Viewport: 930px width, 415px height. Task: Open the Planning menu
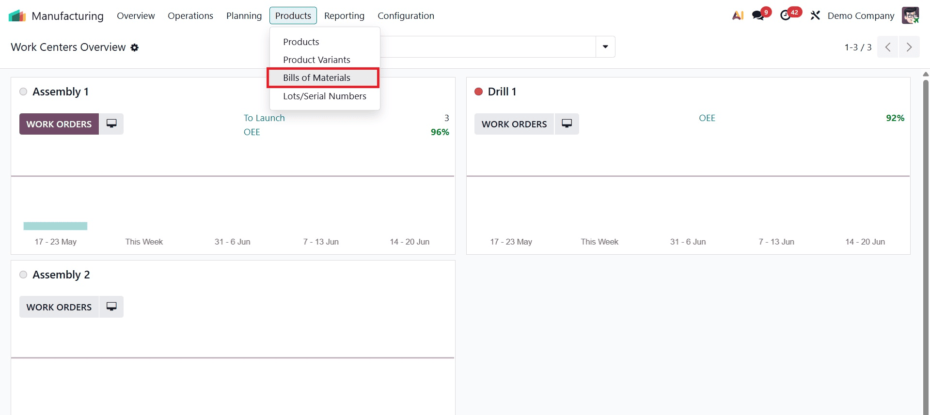point(244,15)
